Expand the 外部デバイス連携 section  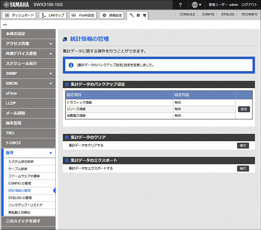(x=28, y=53)
